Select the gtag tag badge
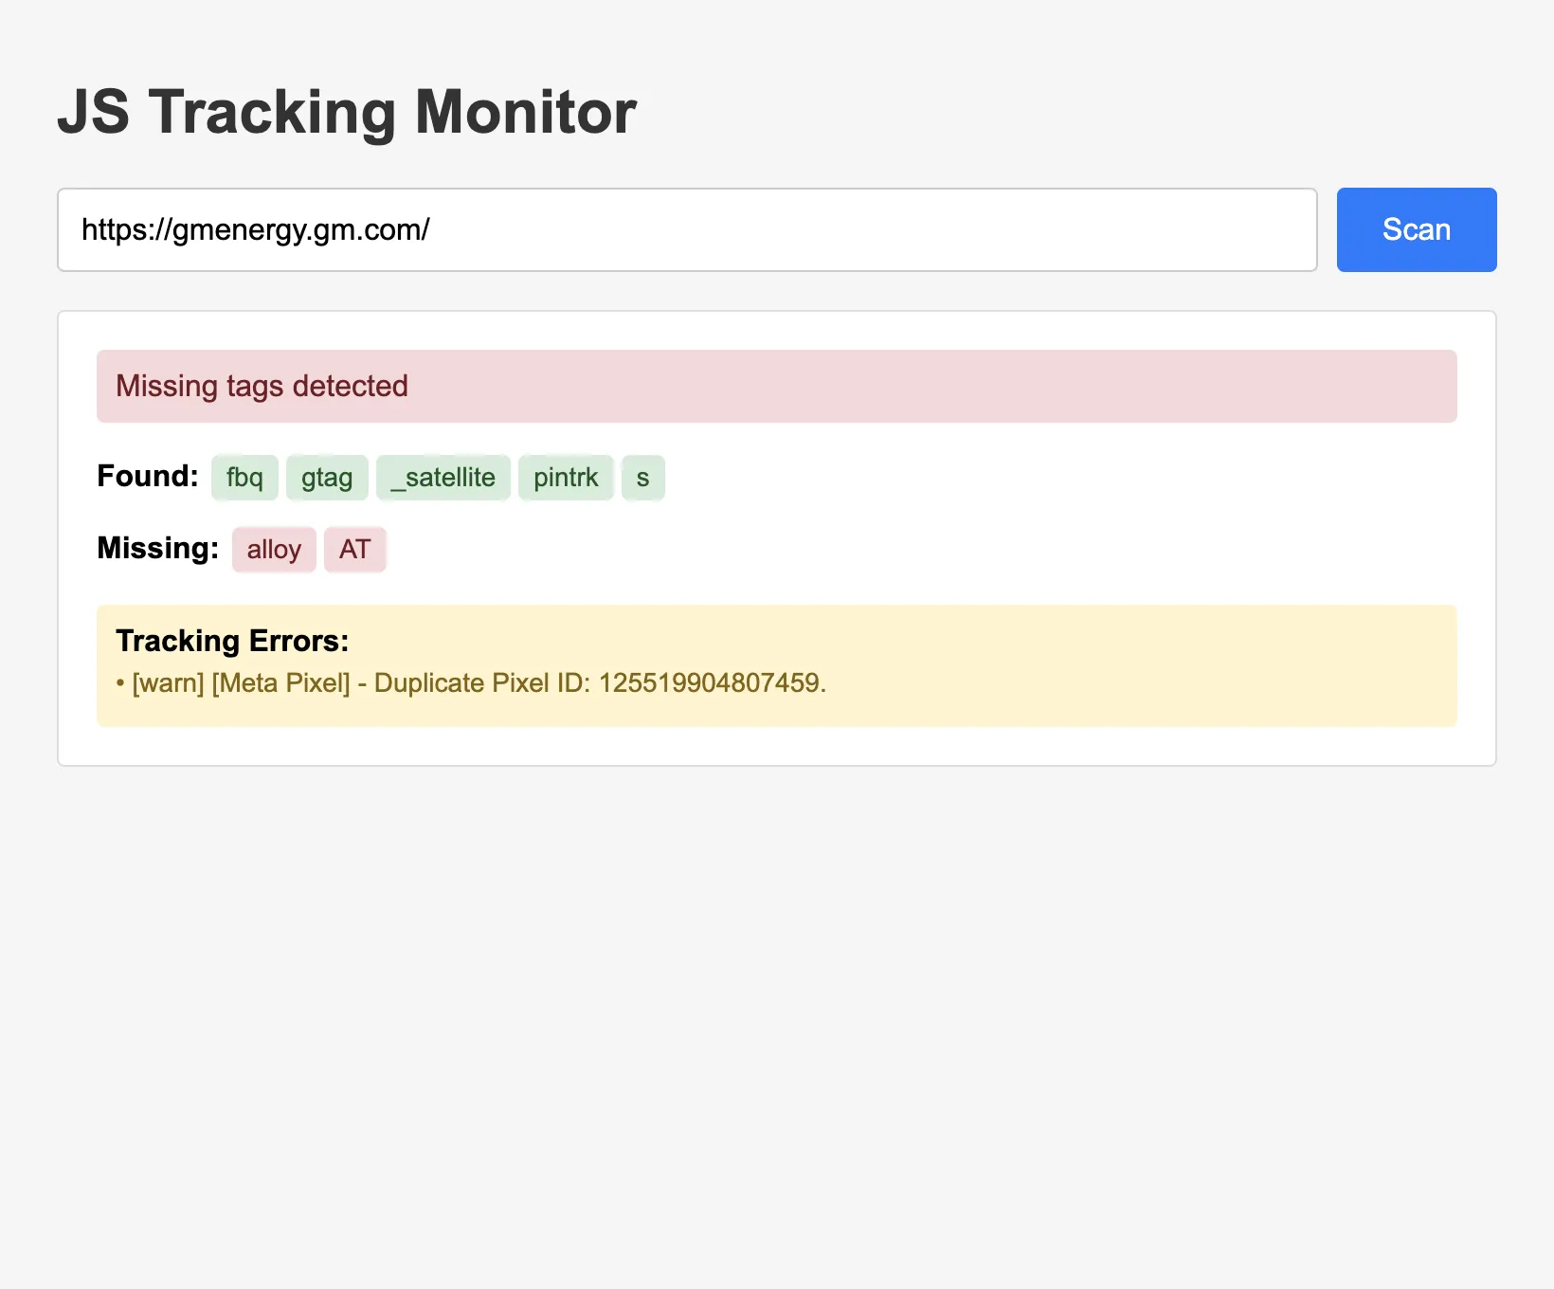1554x1289 pixels. point(326,478)
